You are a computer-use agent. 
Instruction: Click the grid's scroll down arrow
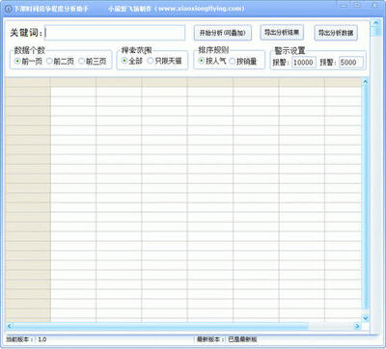point(365,318)
